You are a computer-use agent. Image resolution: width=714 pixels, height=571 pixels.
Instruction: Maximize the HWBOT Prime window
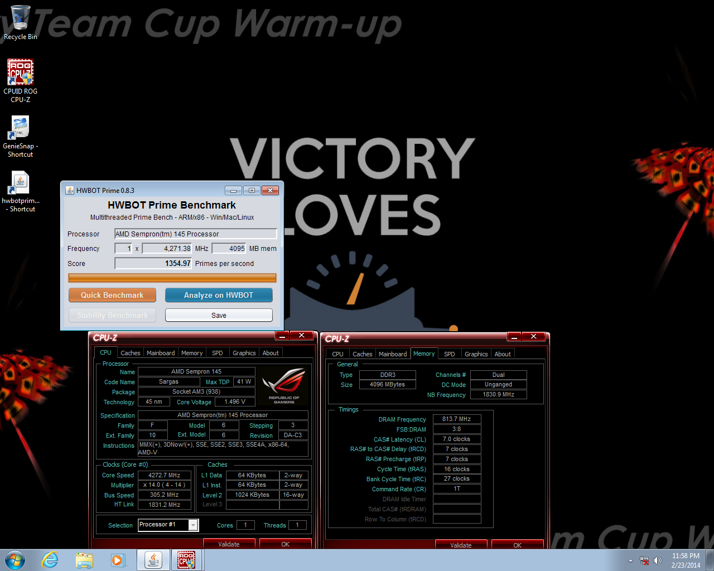click(x=252, y=190)
